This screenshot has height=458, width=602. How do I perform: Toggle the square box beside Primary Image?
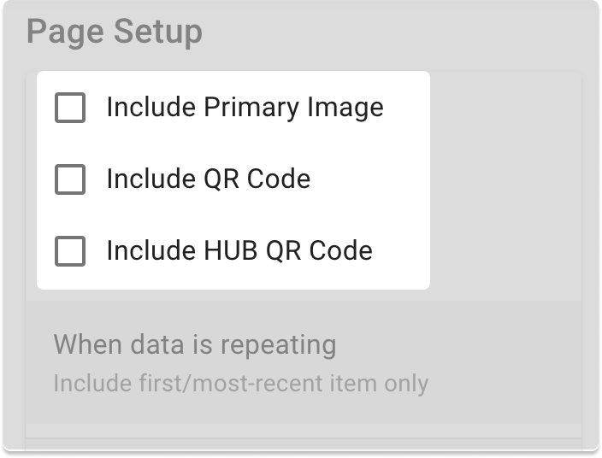click(70, 109)
